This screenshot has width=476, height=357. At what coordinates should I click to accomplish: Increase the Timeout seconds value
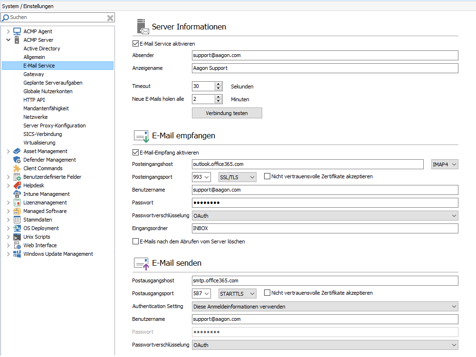(219, 84)
